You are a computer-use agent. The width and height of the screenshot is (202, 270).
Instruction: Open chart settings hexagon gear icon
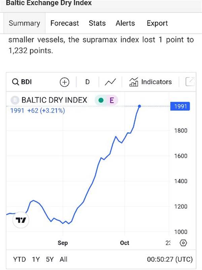[183, 243]
